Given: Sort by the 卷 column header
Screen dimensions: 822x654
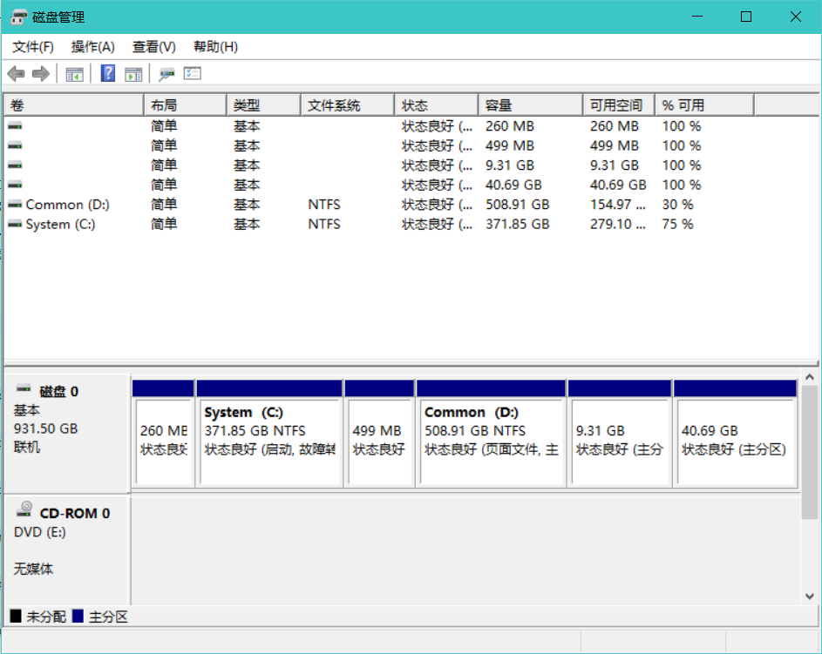Looking at the screenshot, I should (74, 105).
